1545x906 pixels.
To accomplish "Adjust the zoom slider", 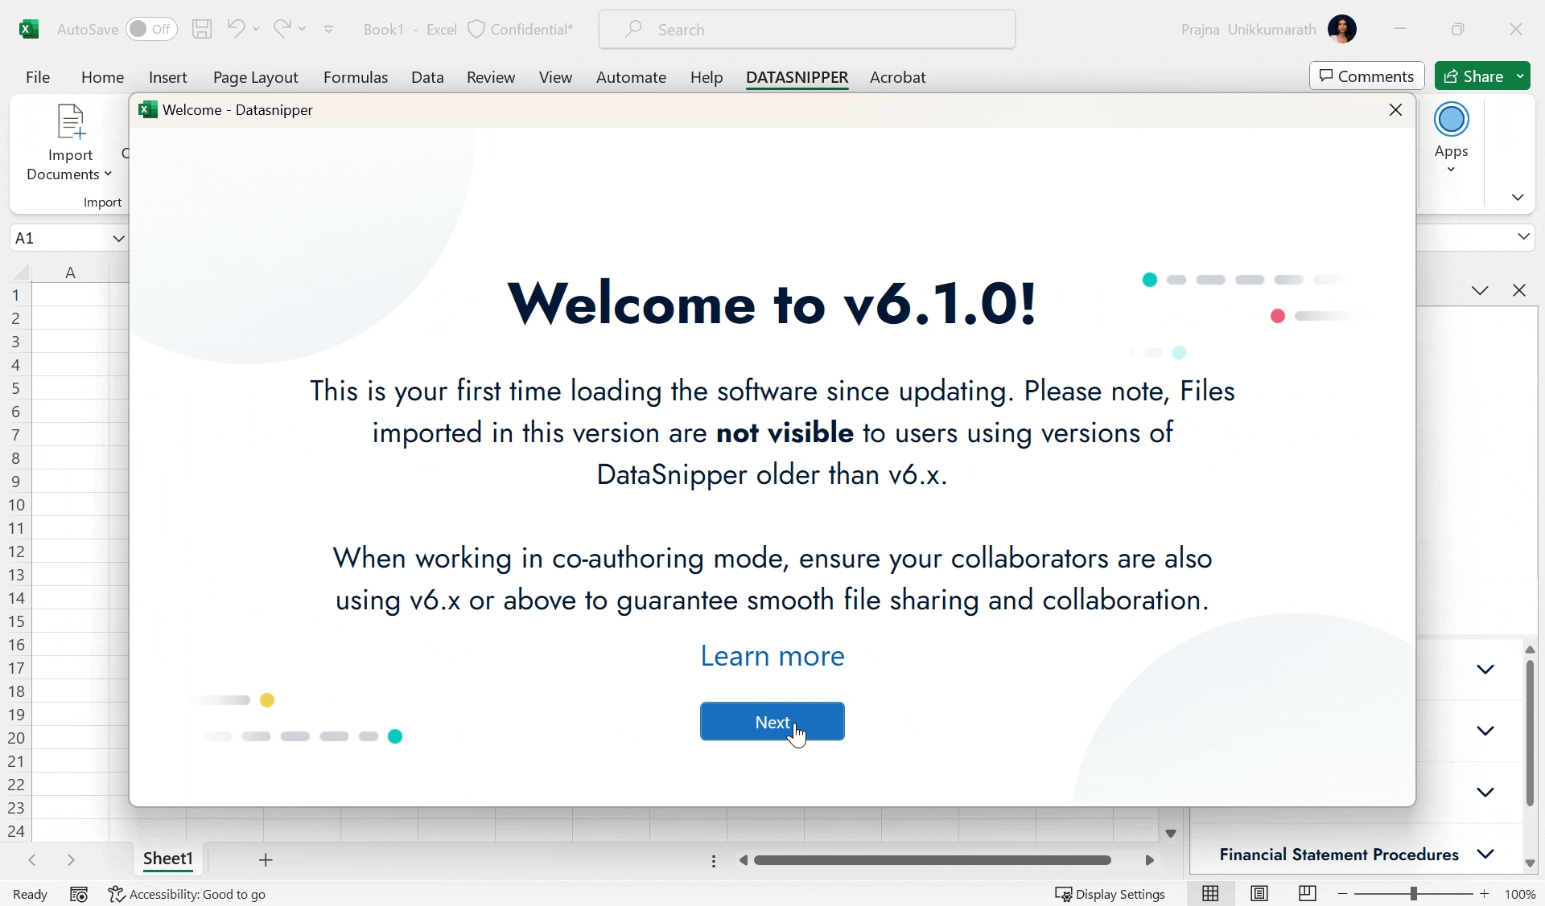I will tap(1414, 893).
